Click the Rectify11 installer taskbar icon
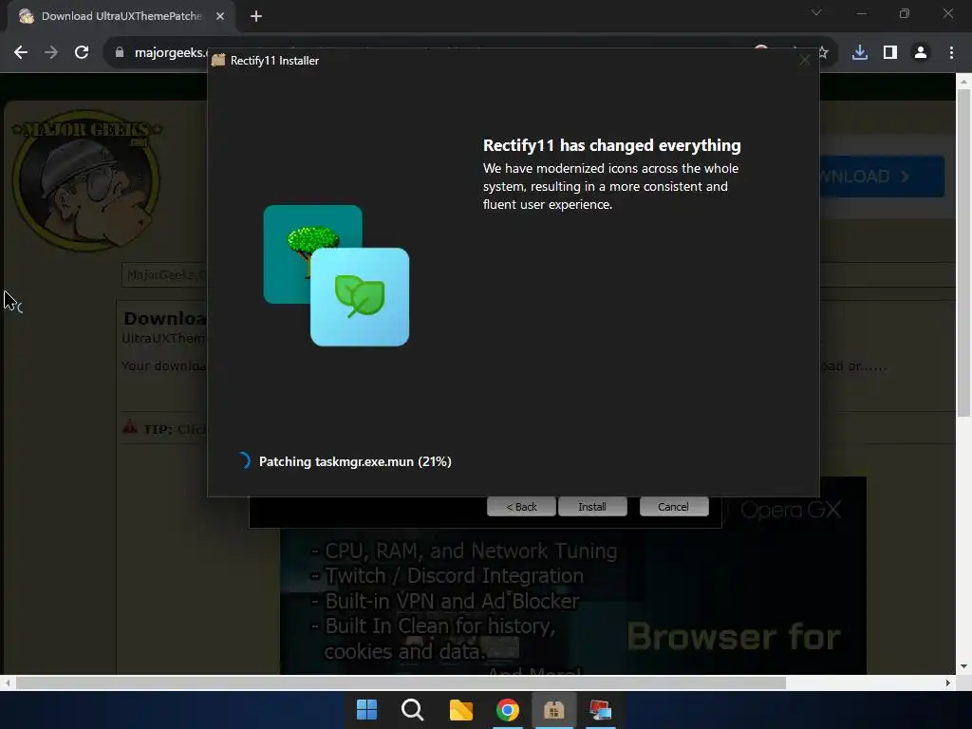 click(x=553, y=710)
